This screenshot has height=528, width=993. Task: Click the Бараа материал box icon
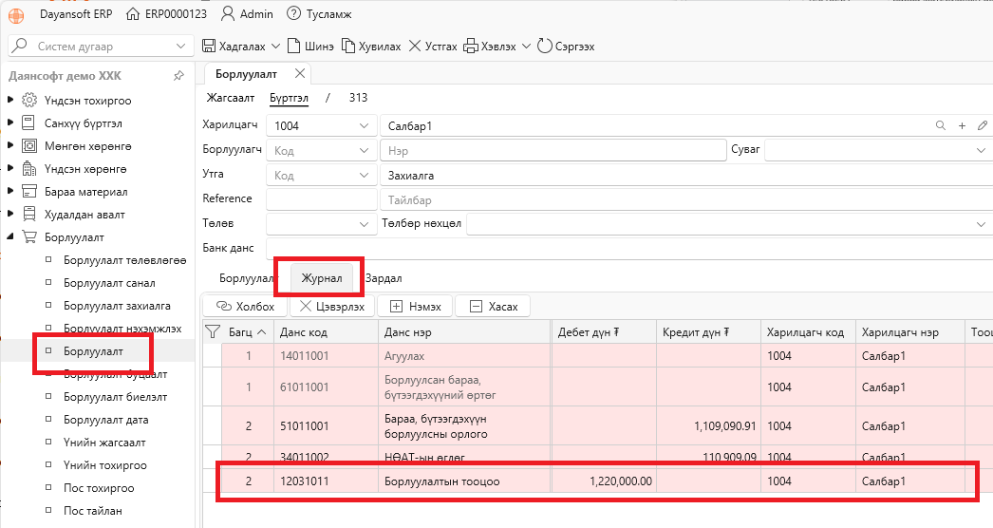pos(29,192)
